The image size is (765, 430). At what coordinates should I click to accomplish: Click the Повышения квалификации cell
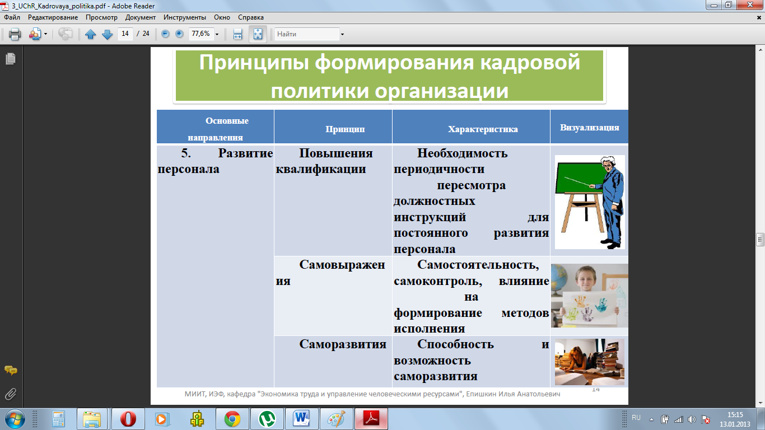[333, 200]
